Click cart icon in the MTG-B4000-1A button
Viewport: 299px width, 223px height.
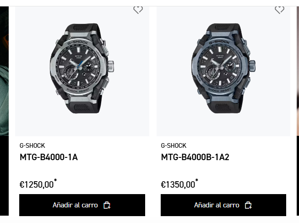[107, 205]
